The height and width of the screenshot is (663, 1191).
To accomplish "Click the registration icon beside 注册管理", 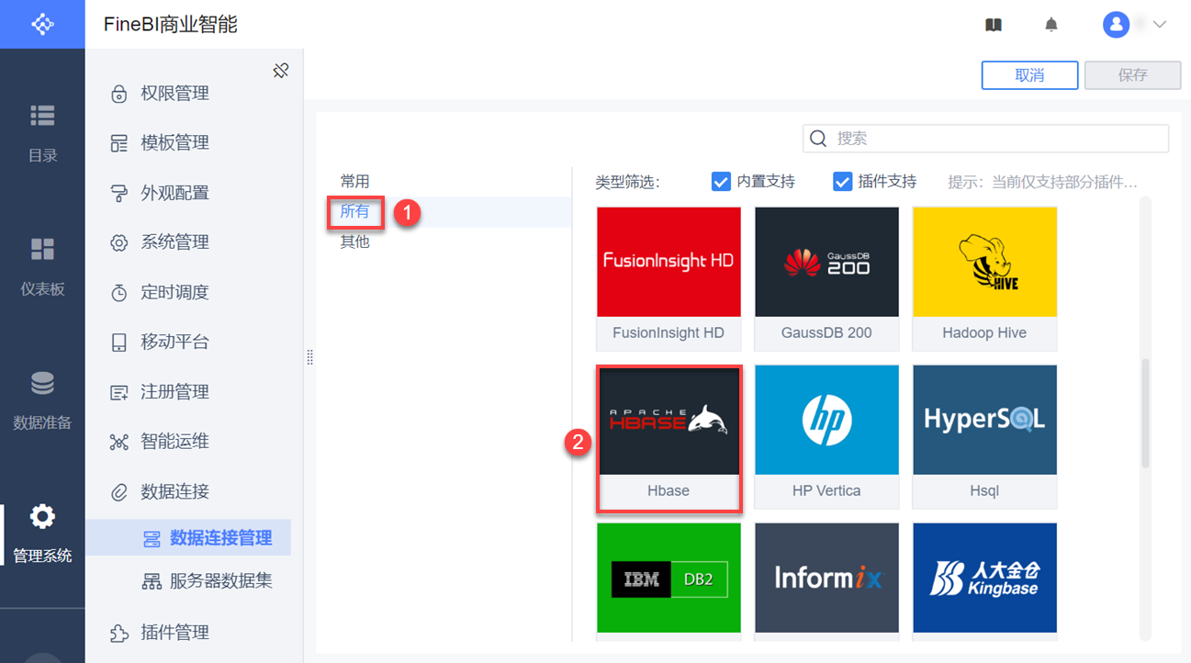I will click(x=118, y=392).
